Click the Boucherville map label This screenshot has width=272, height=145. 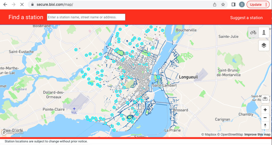(186, 30)
